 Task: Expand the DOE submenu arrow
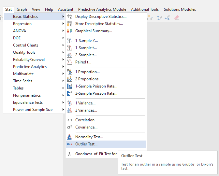(63, 38)
